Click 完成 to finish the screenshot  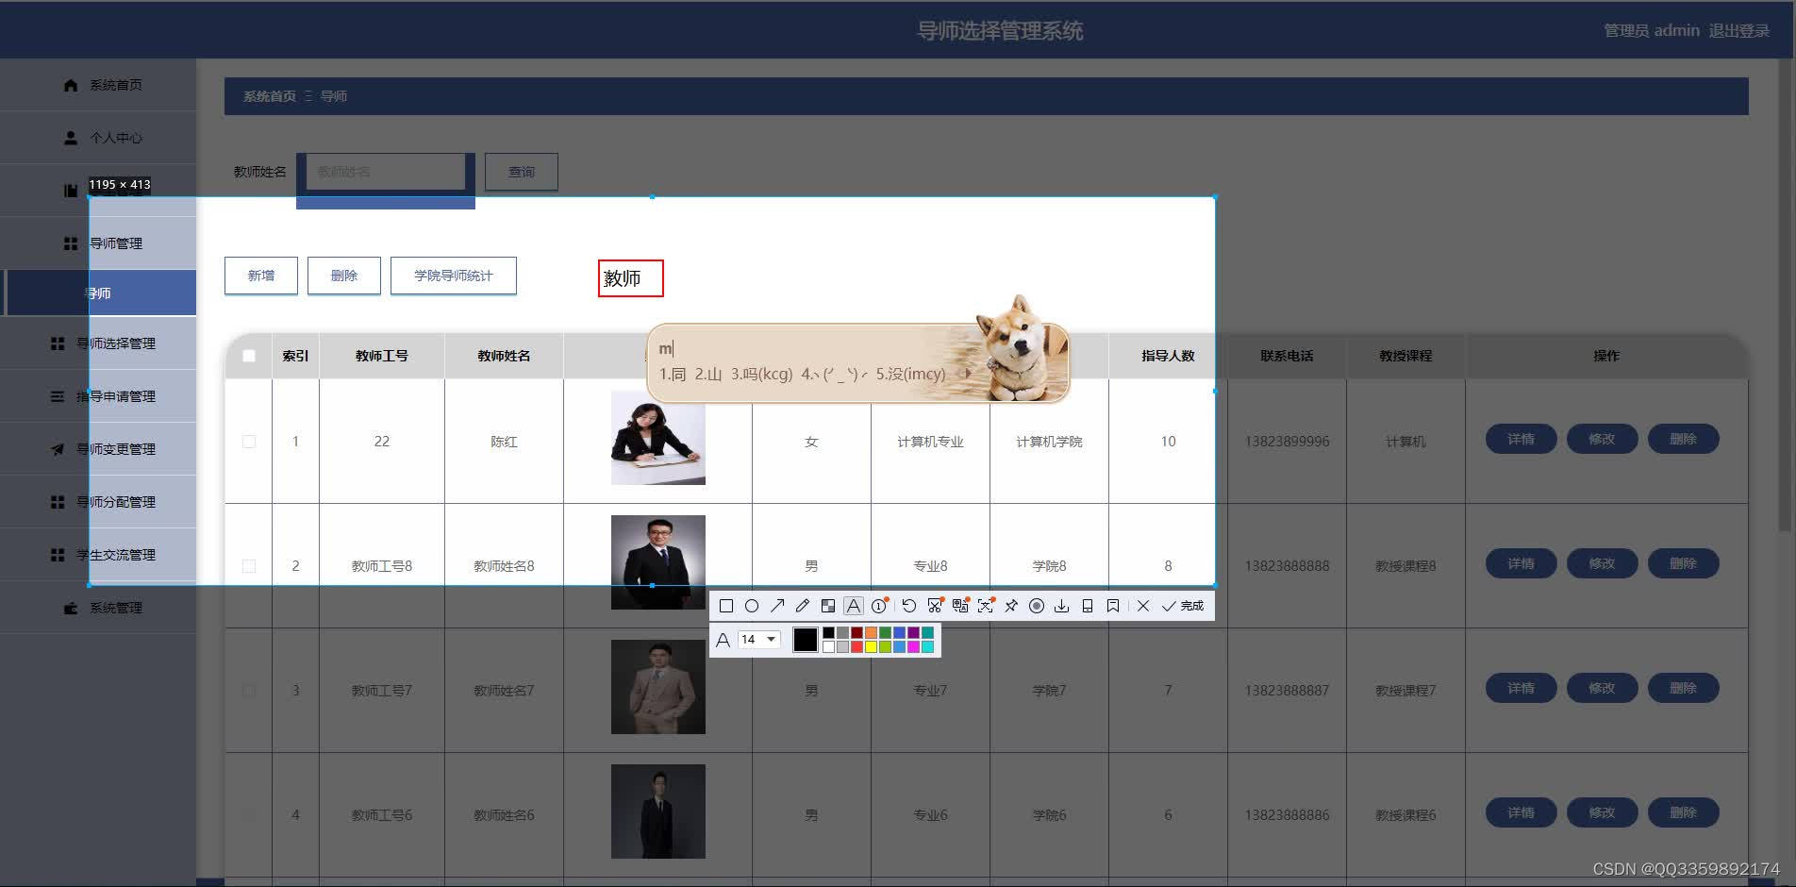click(x=1183, y=606)
